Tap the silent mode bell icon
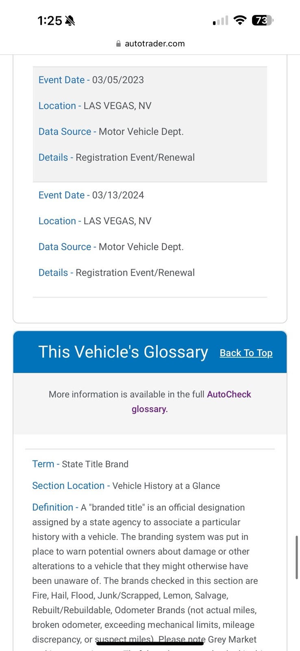 pos(70,20)
